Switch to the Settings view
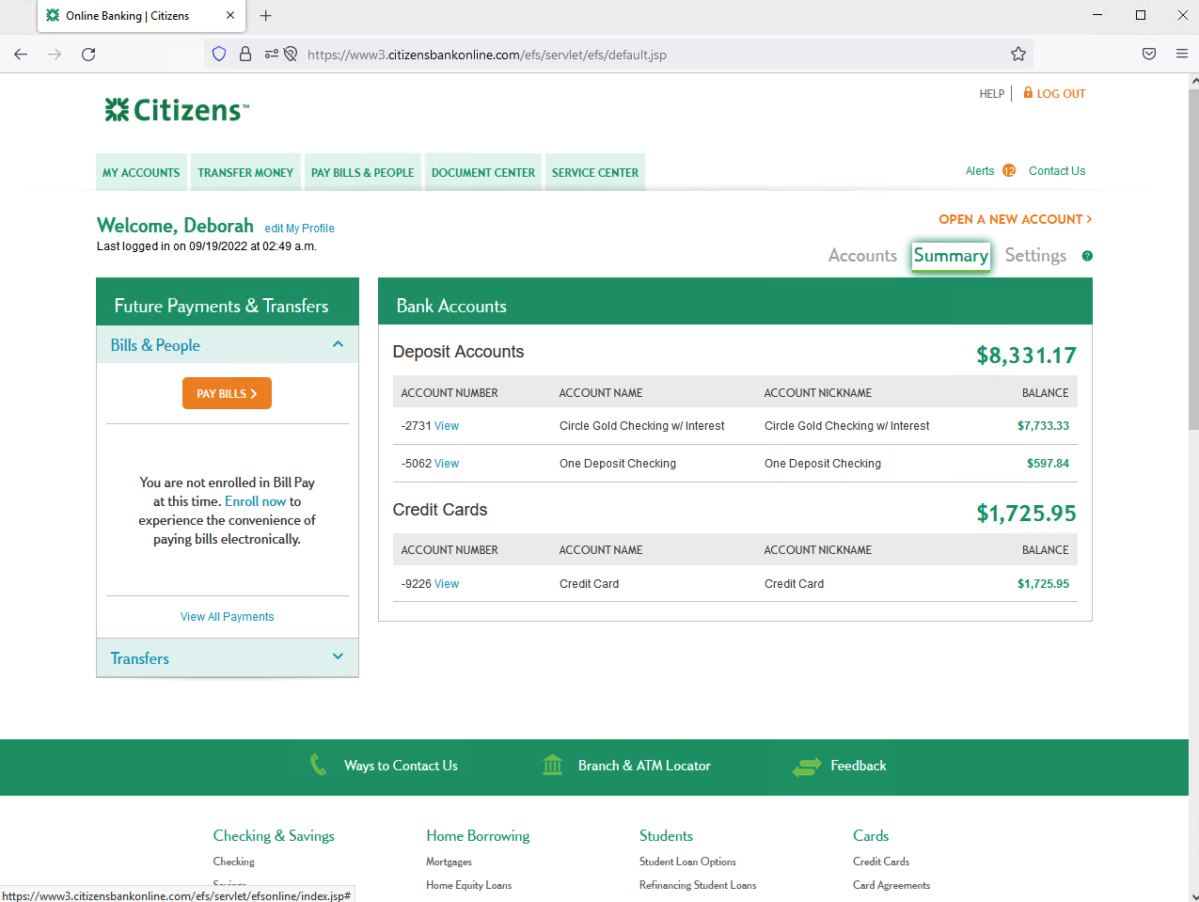This screenshot has width=1199, height=902. (1035, 256)
